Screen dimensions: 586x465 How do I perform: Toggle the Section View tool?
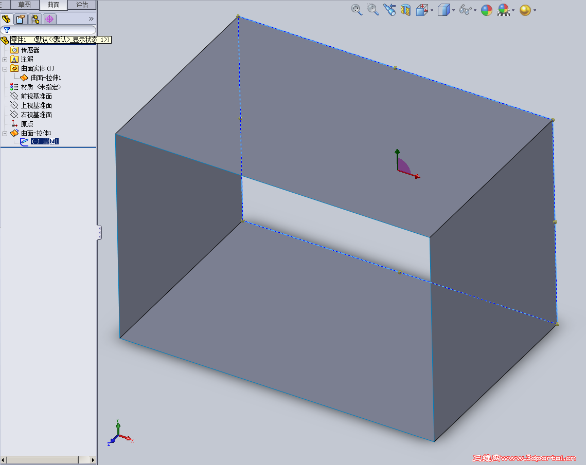pos(405,10)
